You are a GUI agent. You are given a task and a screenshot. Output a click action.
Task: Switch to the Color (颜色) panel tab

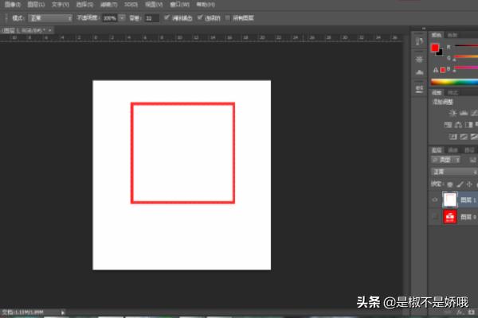tap(437, 35)
